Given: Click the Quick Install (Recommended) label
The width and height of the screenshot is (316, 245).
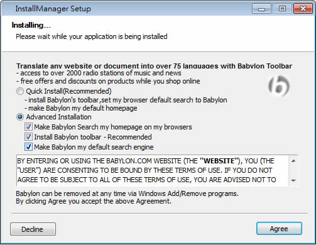Looking at the screenshot, I should point(68,91).
